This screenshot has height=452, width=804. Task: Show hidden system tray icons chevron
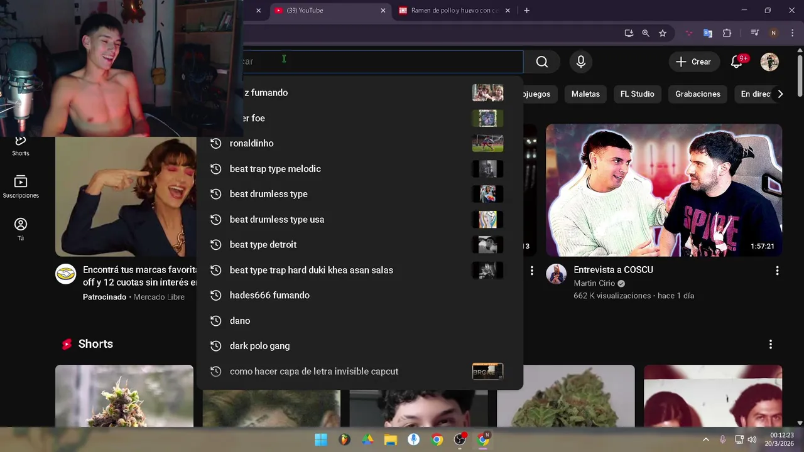pos(705,439)
